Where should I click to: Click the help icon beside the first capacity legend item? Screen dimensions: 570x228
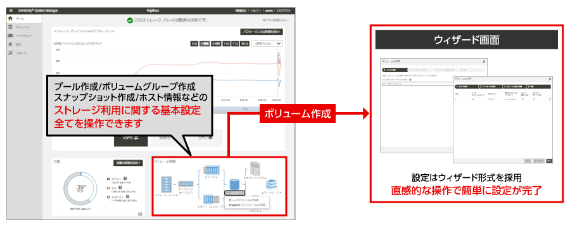(x=125, y=179)
